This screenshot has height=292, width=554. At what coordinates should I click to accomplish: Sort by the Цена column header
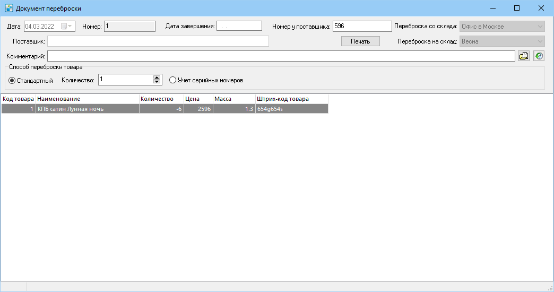click(198, 99)
